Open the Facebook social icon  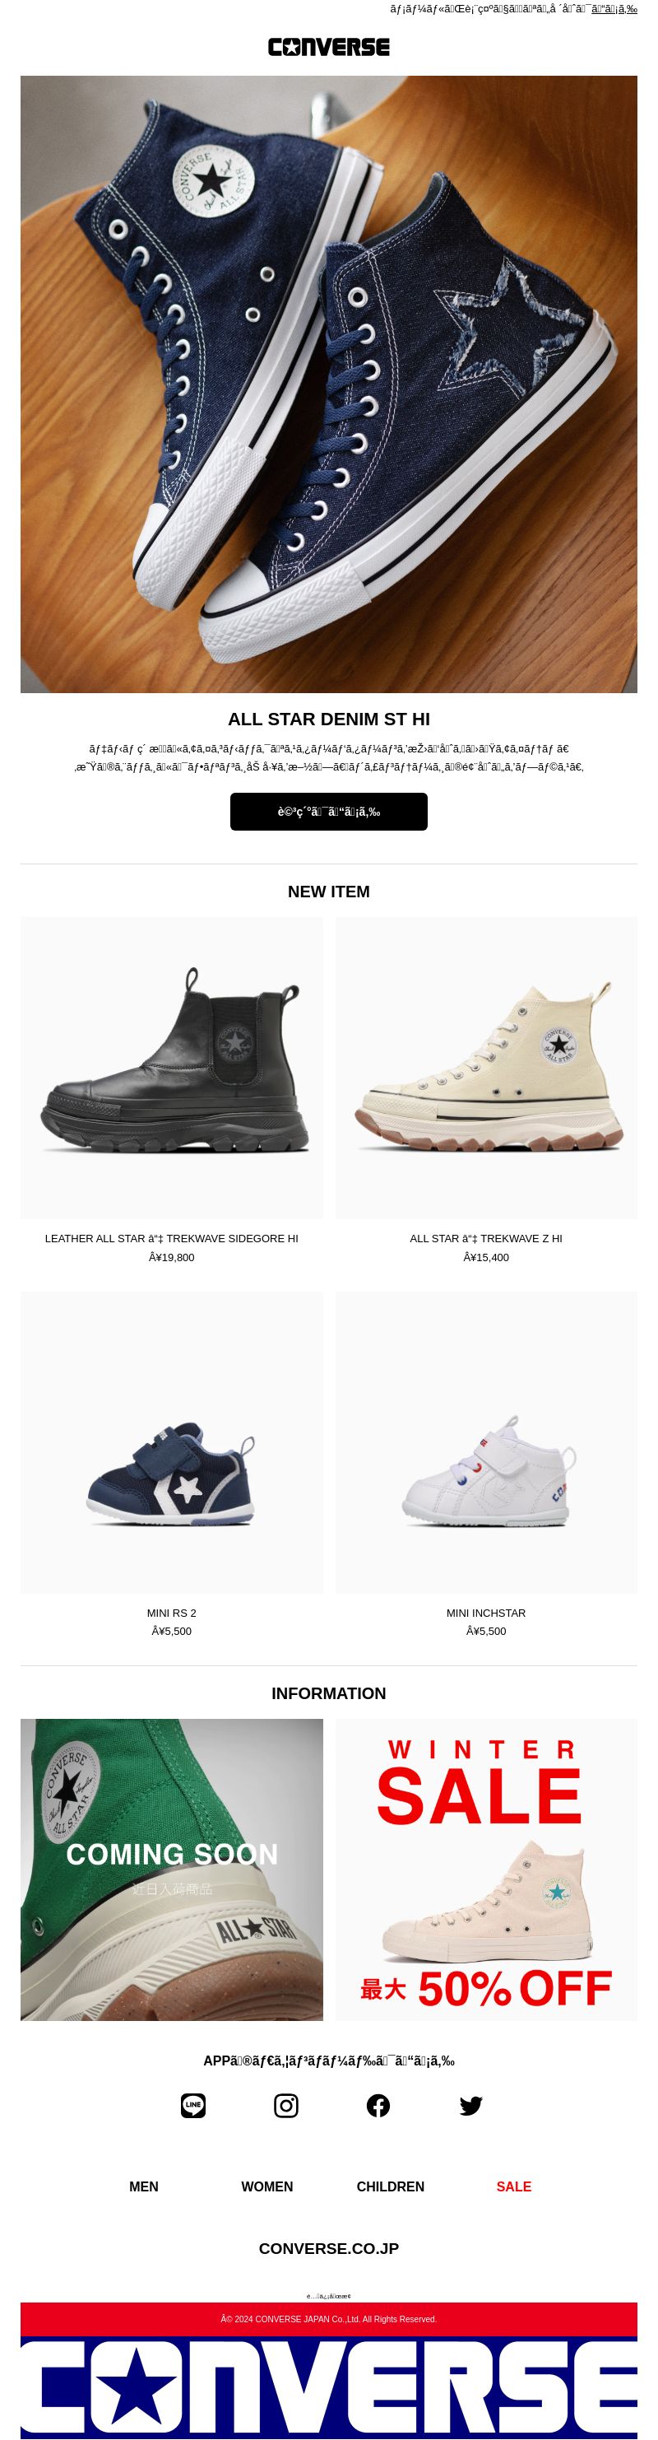click(378, 2106)
